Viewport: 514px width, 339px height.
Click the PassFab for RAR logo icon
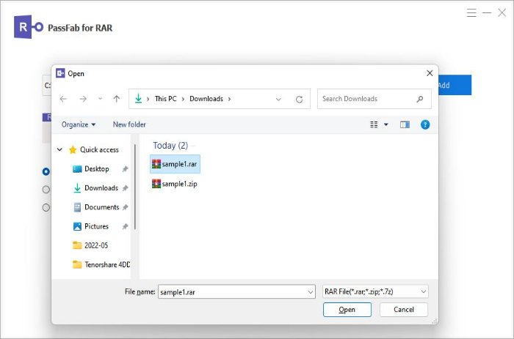[29, 27]
